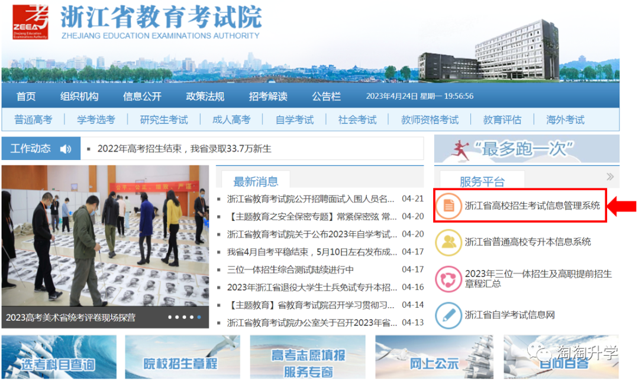Go to the 社会考试 section
The height and width of the screenshot is (381, 639).
coord(357,120)
